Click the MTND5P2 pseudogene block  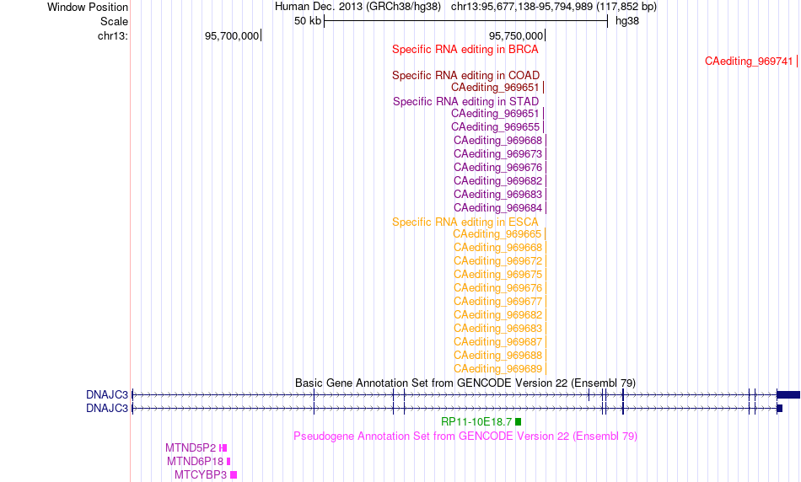click(x=223, y=447)
